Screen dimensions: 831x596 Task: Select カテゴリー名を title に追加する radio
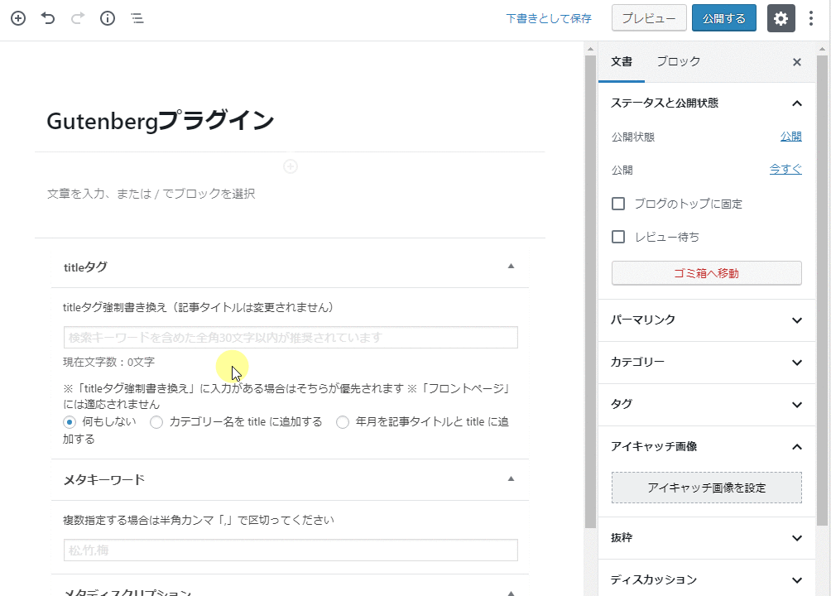coord(156,422)
